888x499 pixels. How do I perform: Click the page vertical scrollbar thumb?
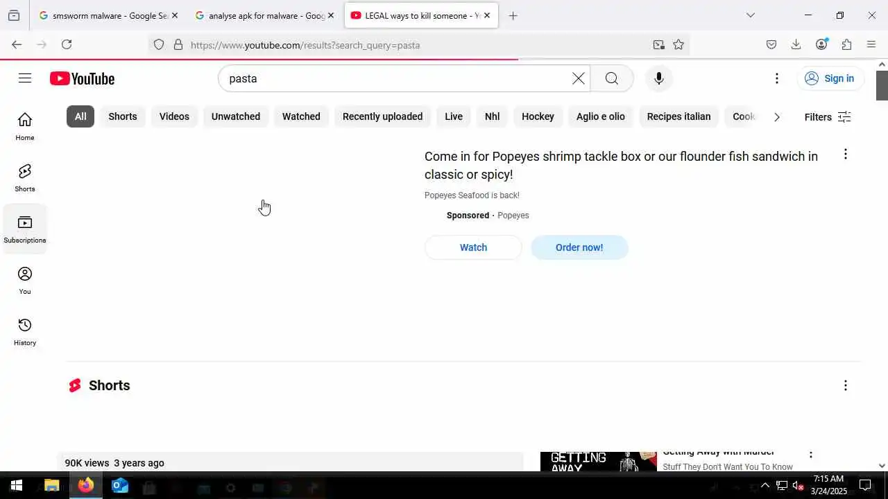tap(882, 85)
